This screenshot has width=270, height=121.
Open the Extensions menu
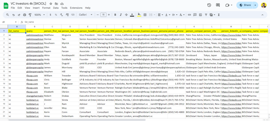pos(76,8)
